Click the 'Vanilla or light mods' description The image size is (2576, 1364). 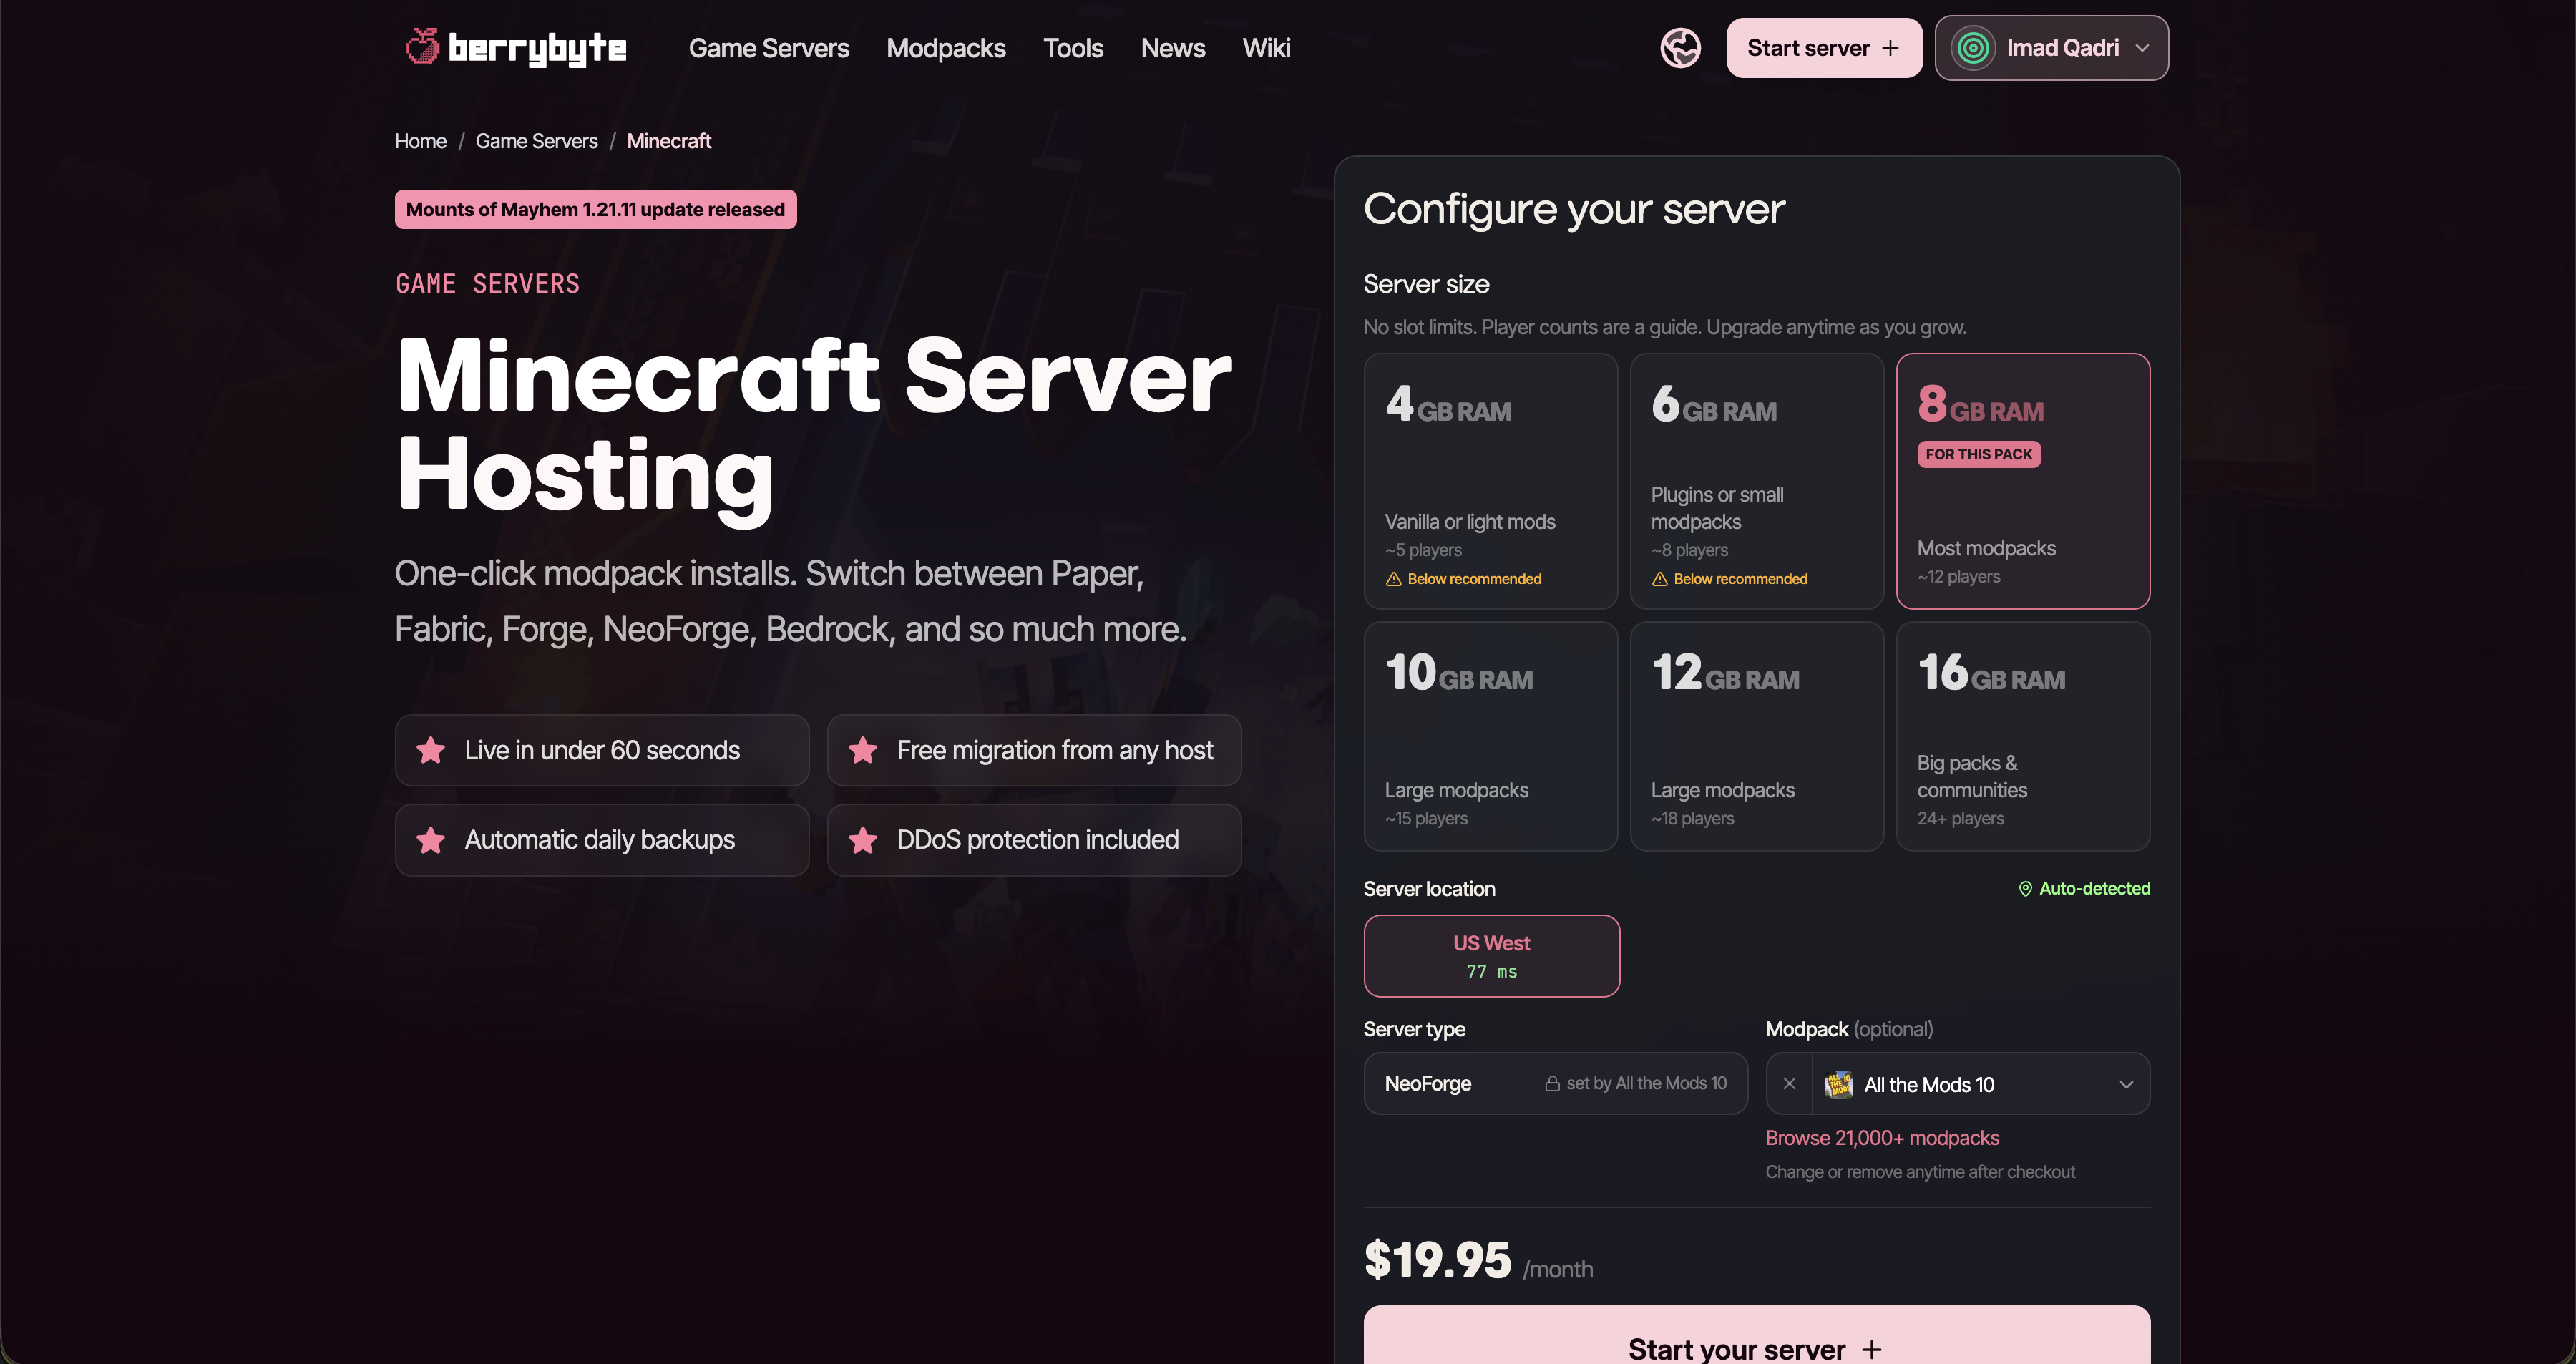(x=1470, y=522)
